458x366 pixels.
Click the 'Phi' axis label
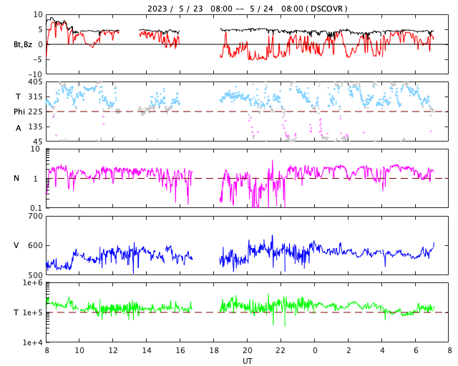point(19,112)
